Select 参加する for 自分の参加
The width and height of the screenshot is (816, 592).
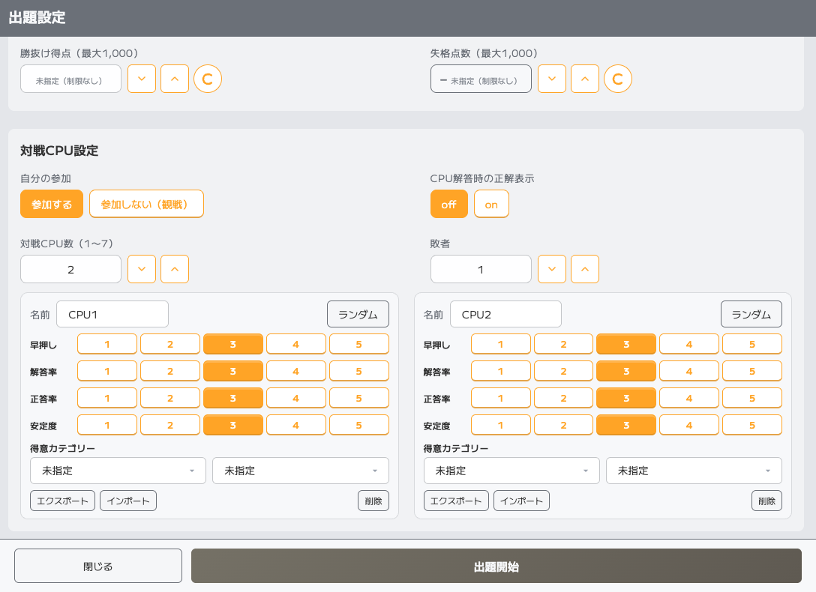tap(52, 205)
